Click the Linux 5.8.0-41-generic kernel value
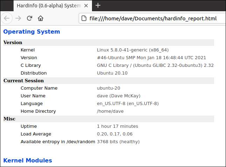This screenshot has width=226, height=167. coord(133,50)
